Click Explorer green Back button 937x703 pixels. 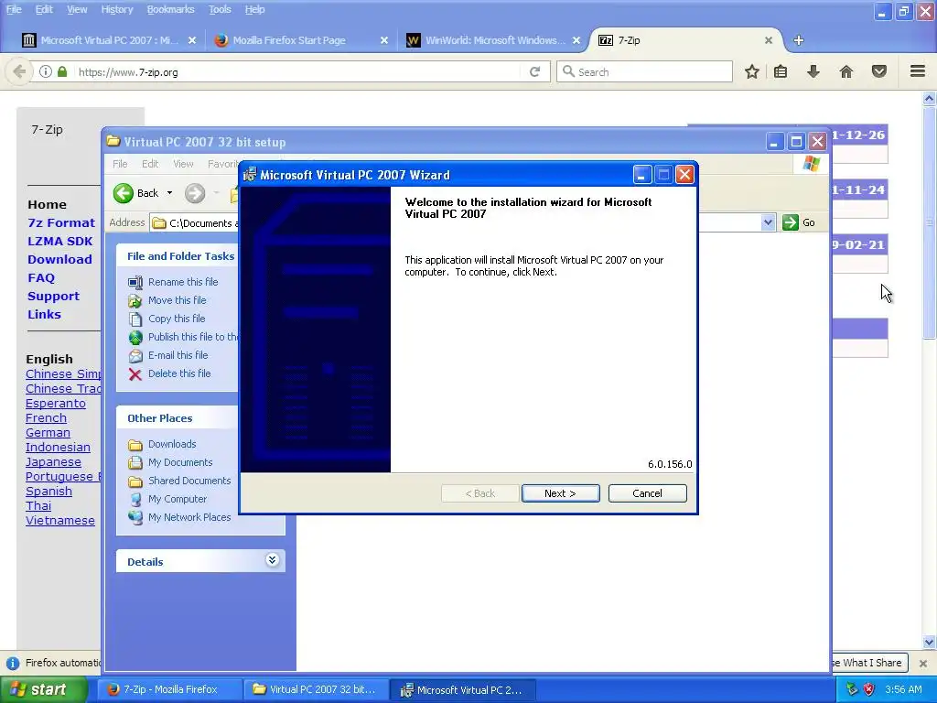pos(136,193)
